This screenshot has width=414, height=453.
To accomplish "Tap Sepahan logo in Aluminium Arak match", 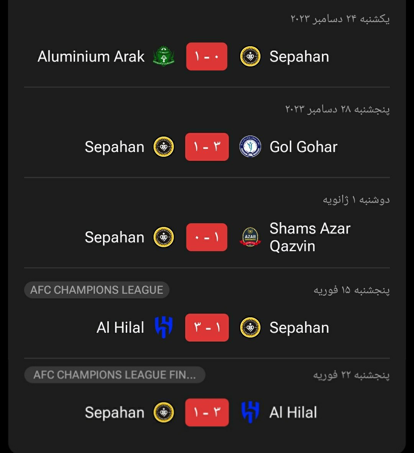I will 250,57.
